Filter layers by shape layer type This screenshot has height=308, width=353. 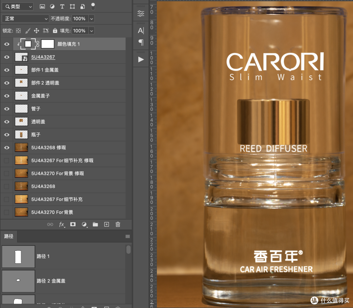(x=72, y=7)
